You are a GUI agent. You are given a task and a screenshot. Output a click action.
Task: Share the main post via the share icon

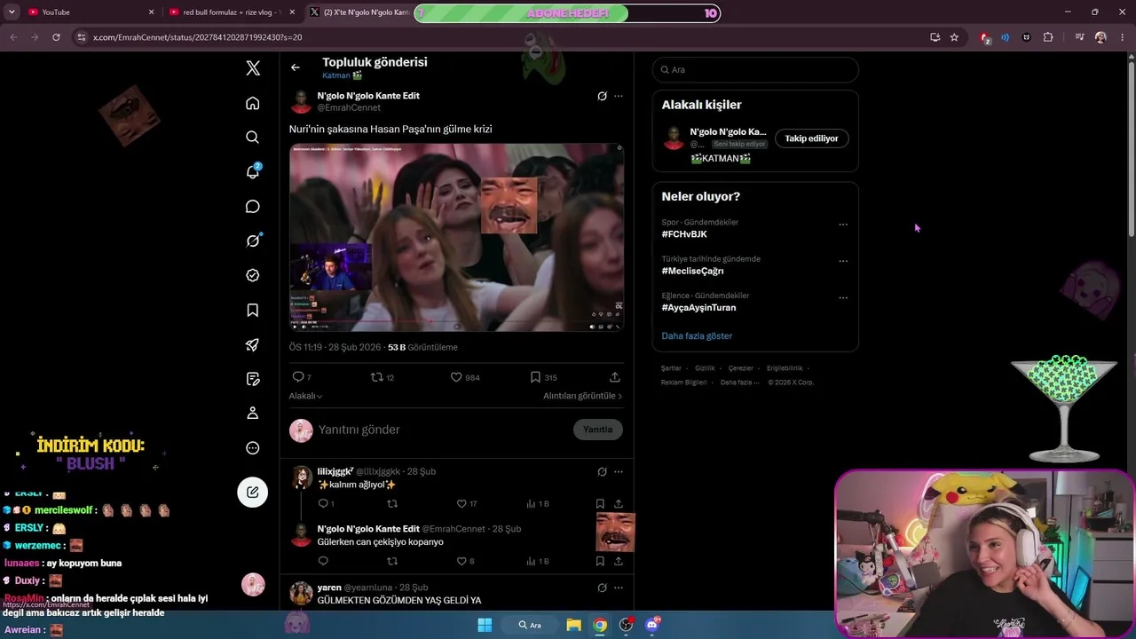point(614,377)
